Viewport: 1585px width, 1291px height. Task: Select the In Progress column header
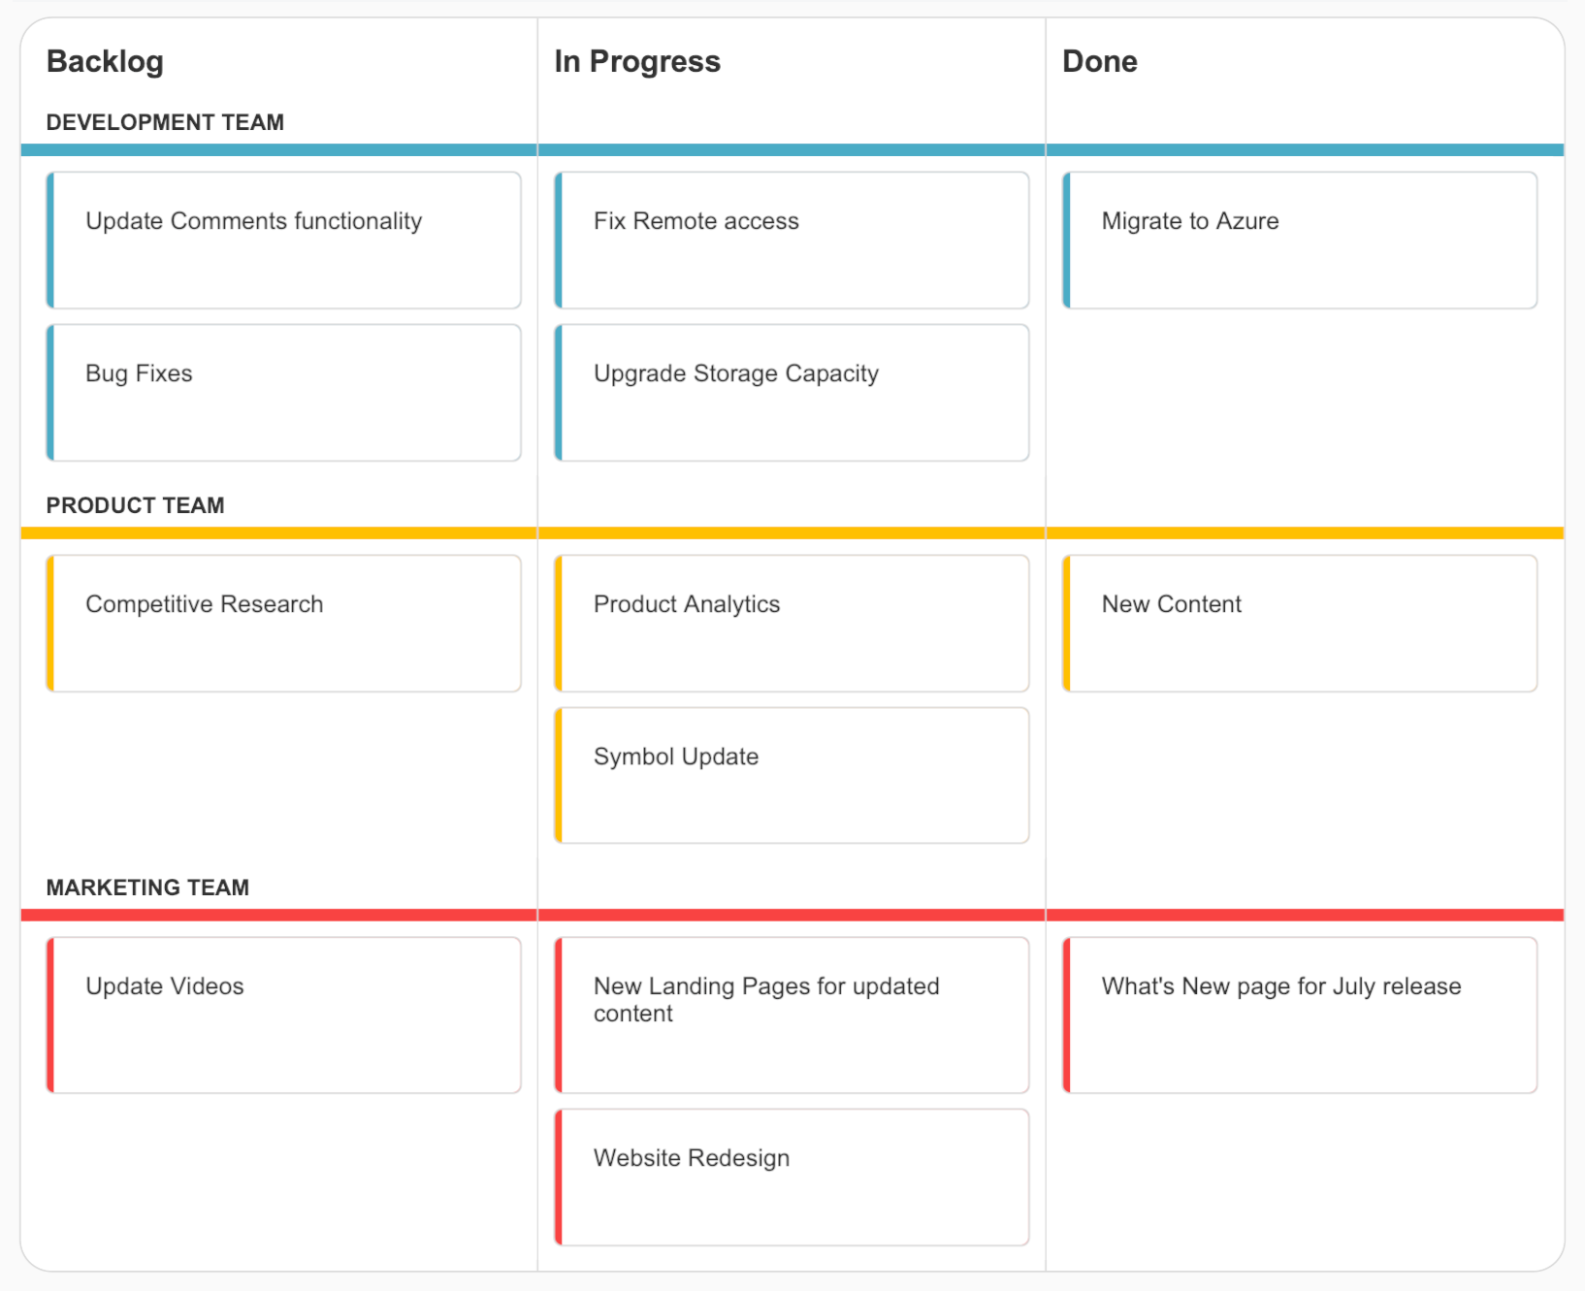pyautogui.click(x=636, y=60)
